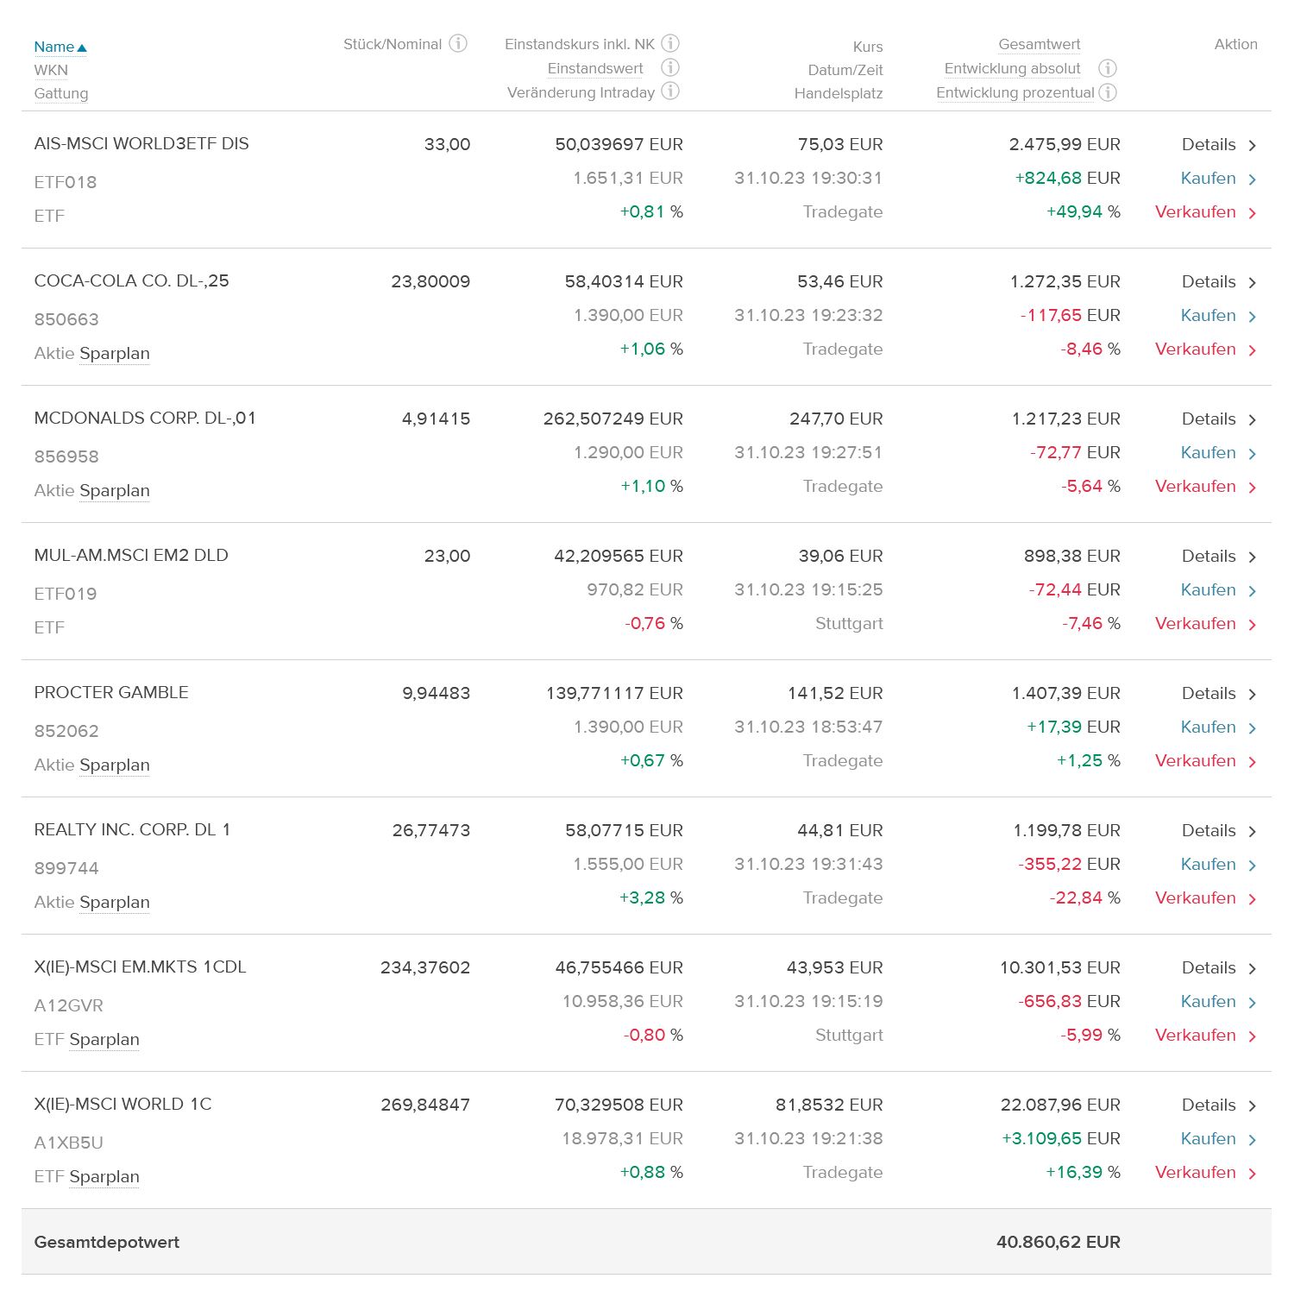Click Verkaufen arrow for PROCTER GAMBLE
This screenshot has width=1307, height=1291.
(x=1253, y=761)
